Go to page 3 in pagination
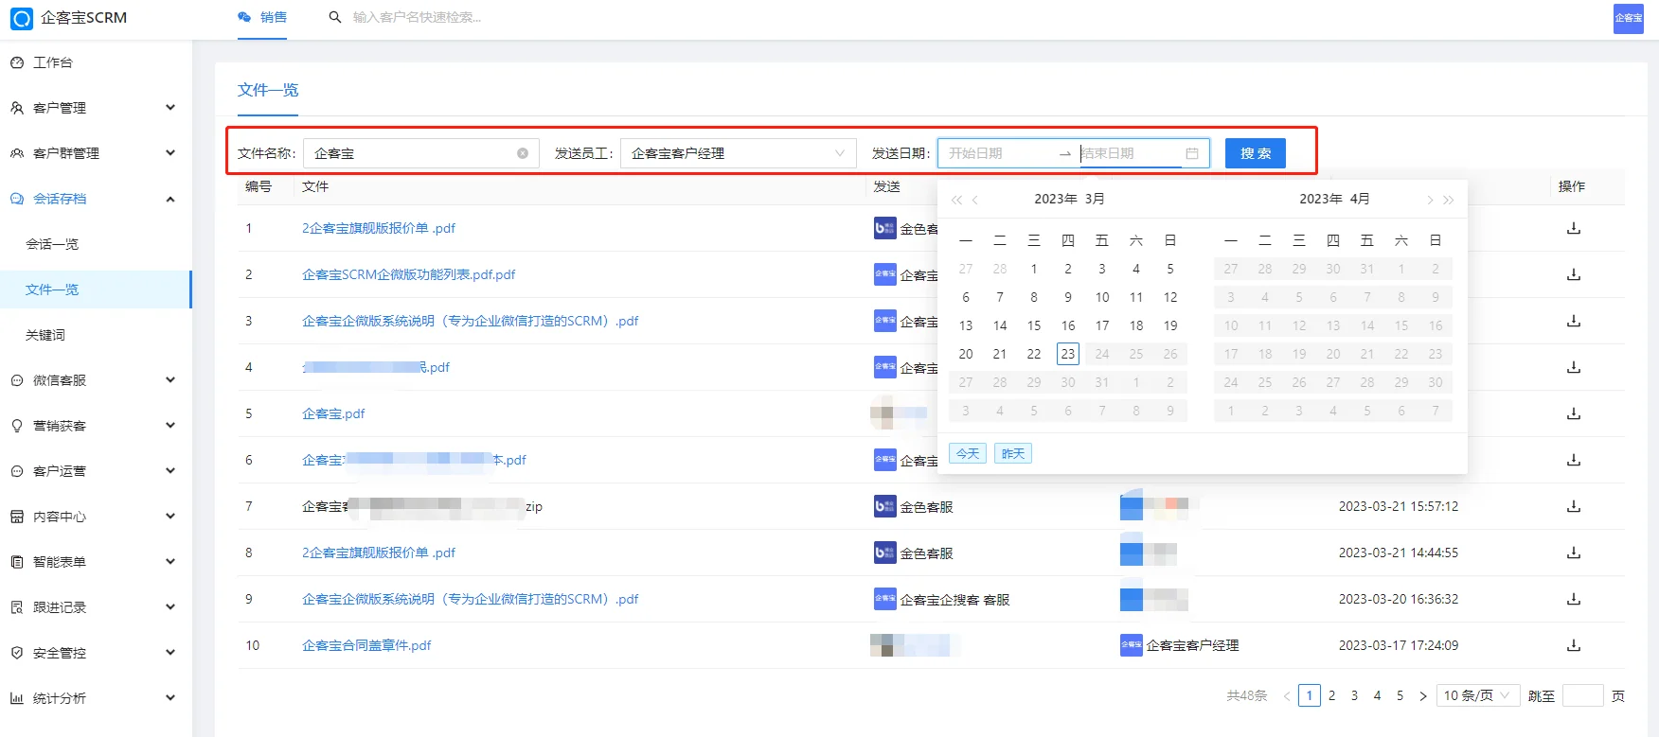The width and height of the screenshot is (1659, 737). [1354, 696]
